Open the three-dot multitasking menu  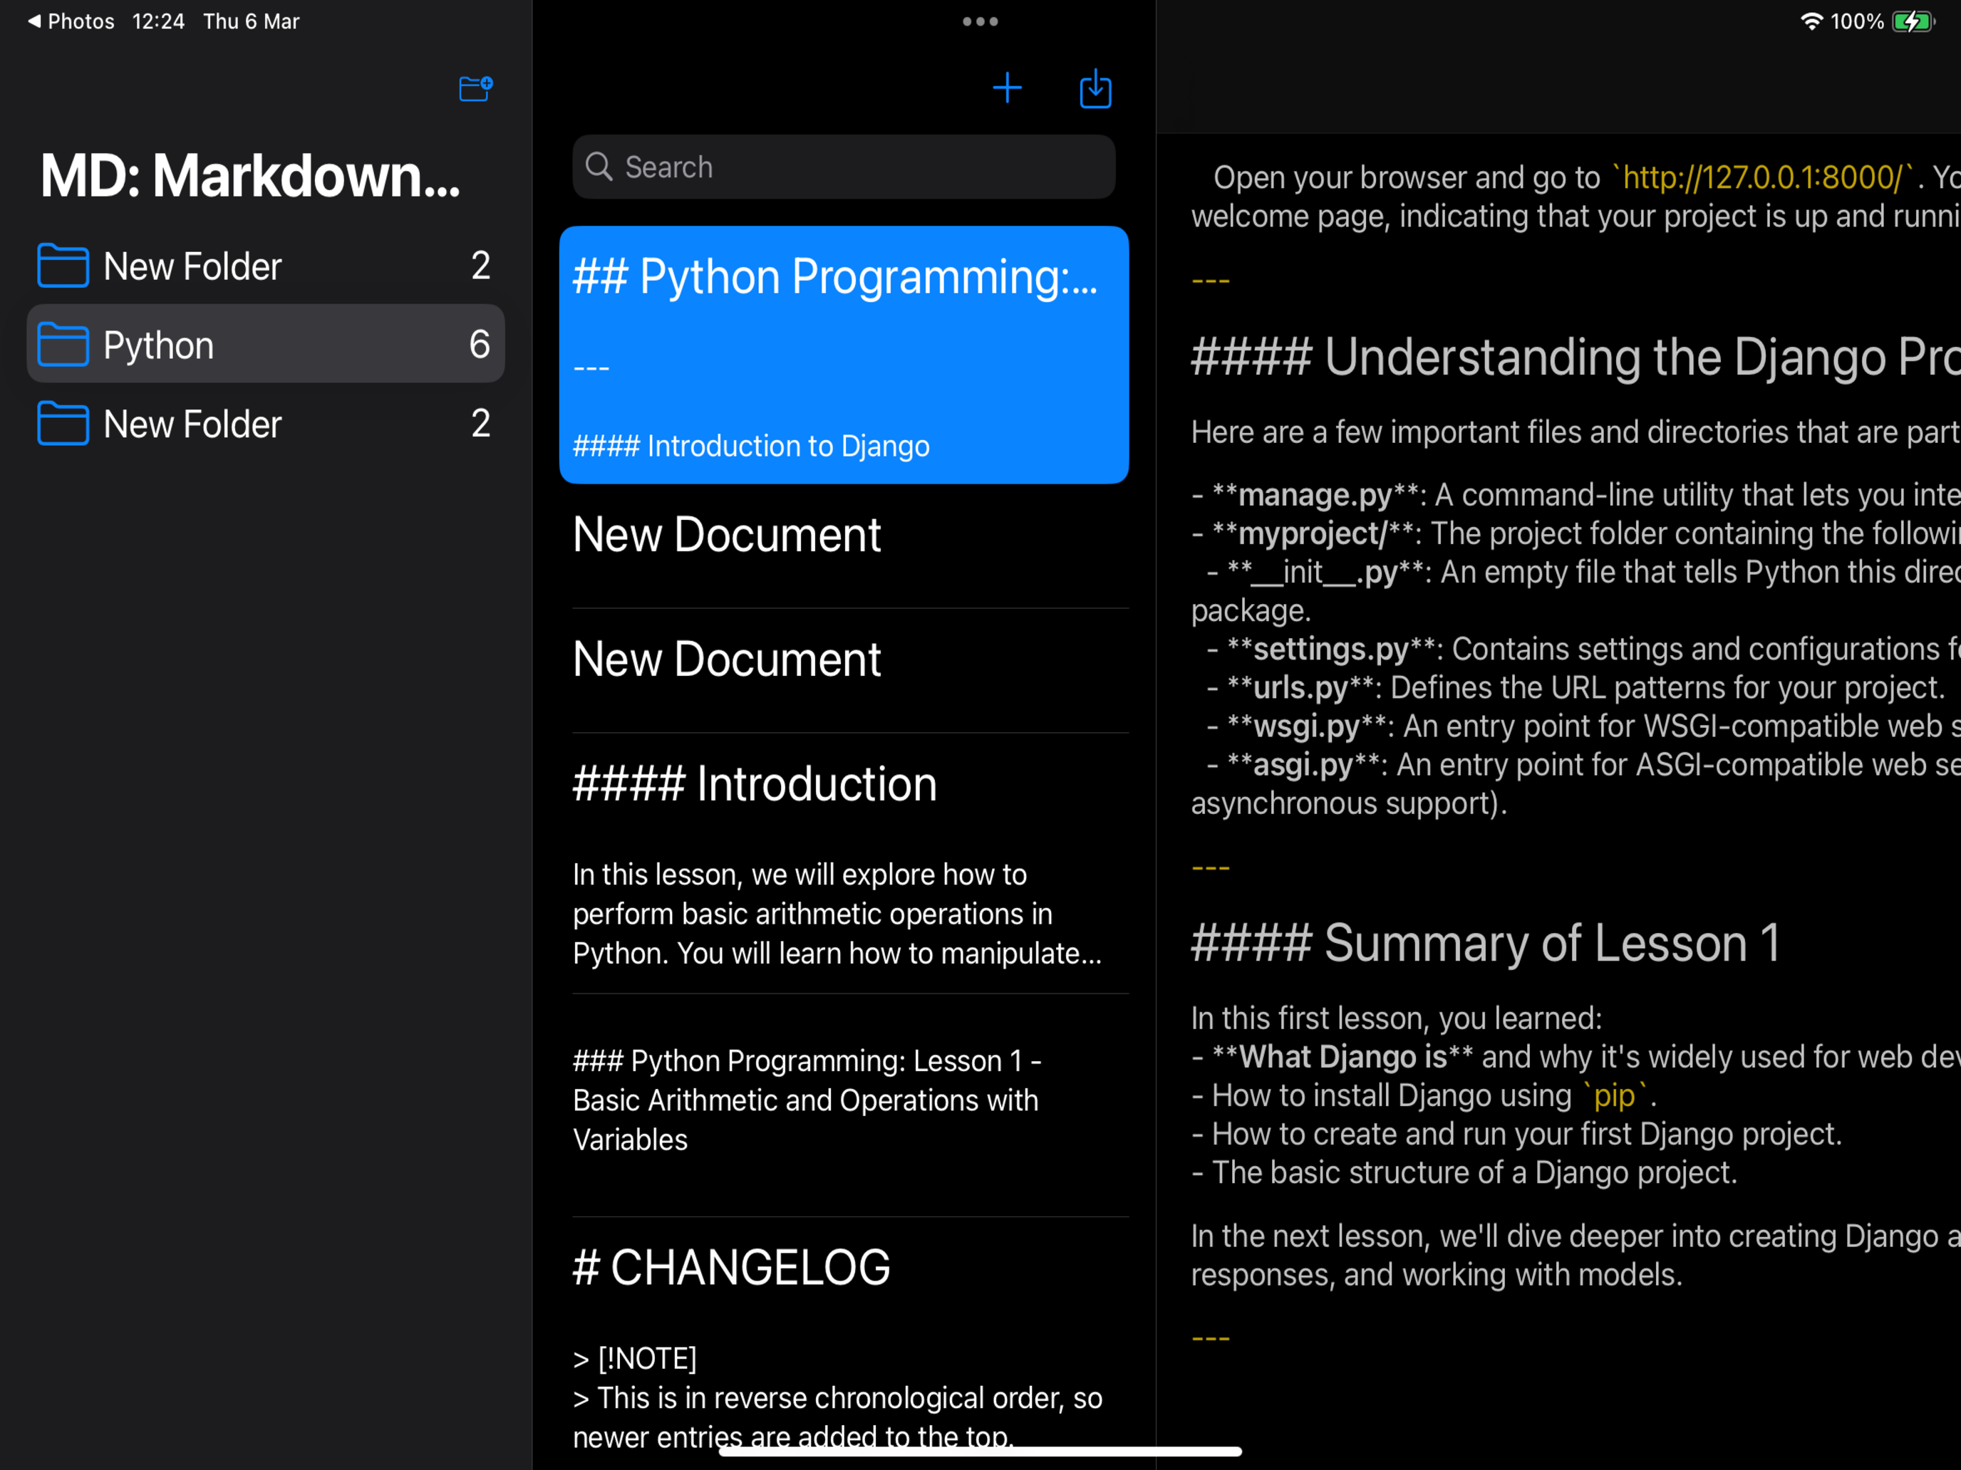(980, 21)
